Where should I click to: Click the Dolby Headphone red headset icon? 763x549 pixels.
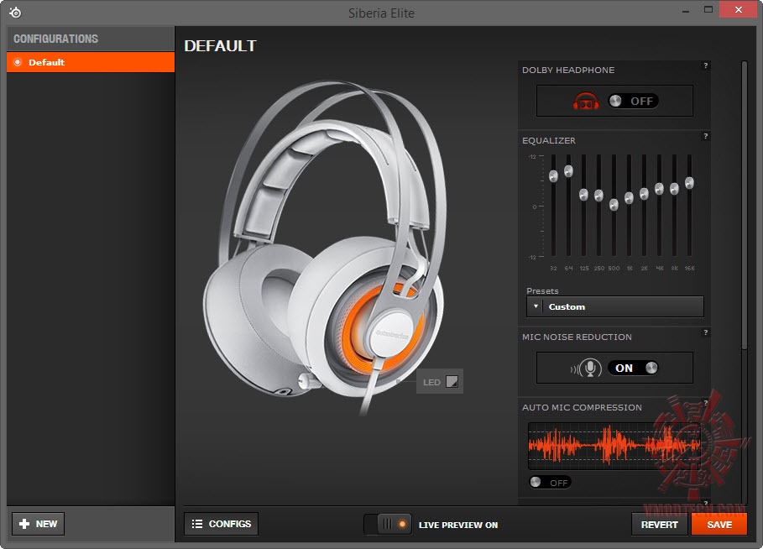[x=586, y=101]
